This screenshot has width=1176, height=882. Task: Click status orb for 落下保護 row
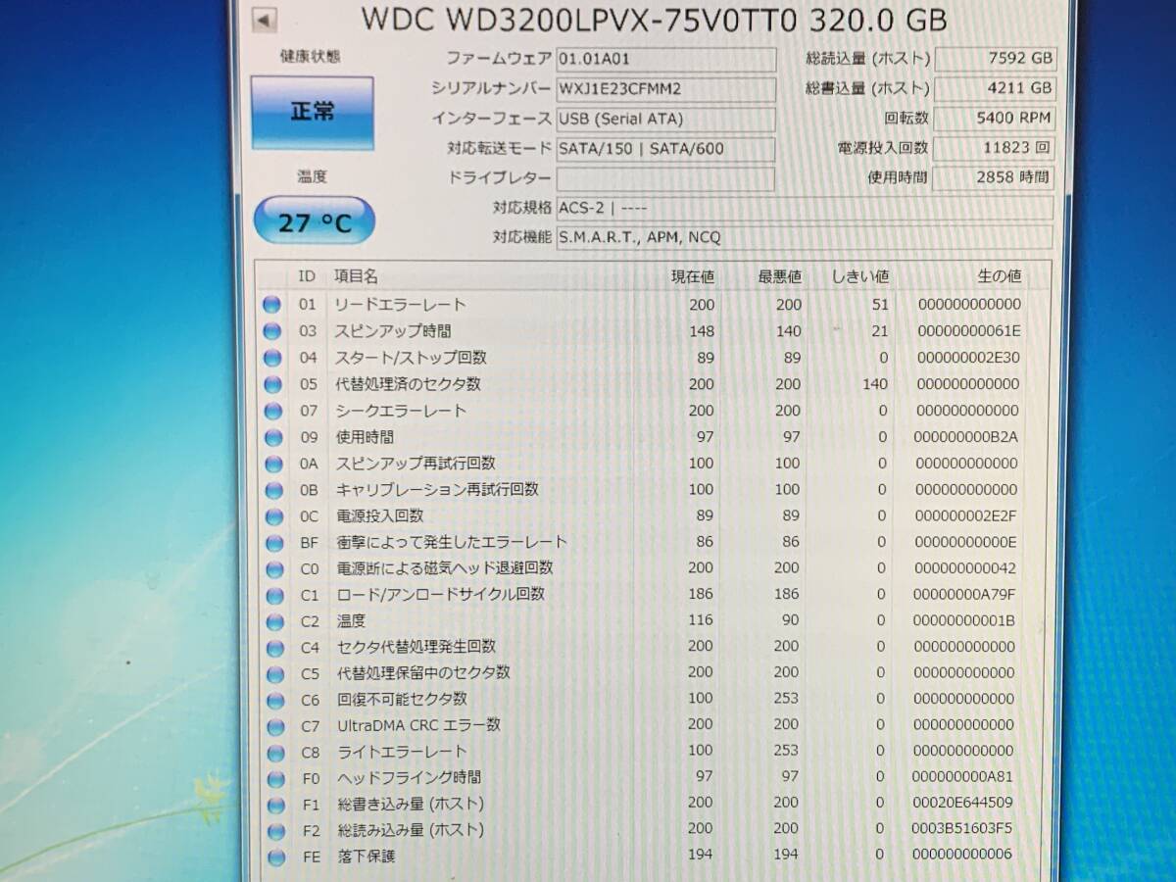275,857
